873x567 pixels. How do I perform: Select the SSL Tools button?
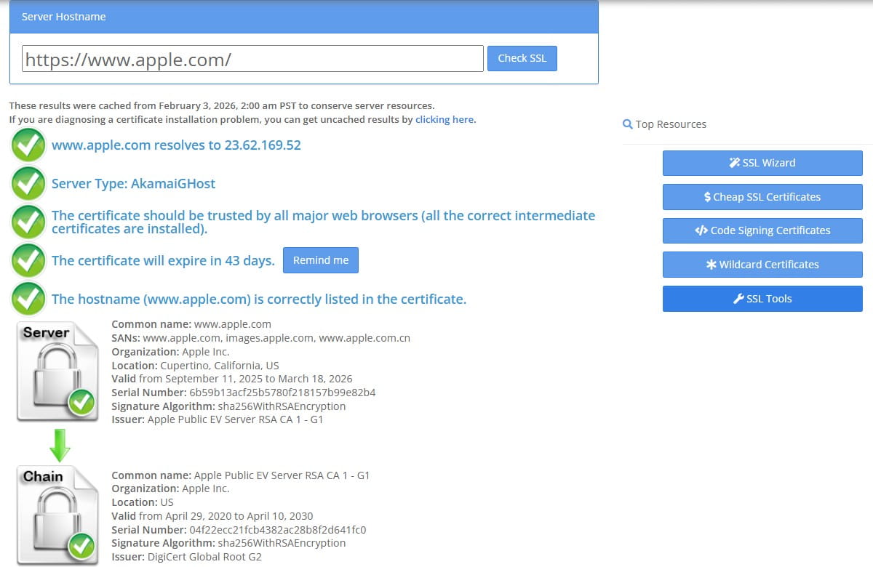pos(762,299)
